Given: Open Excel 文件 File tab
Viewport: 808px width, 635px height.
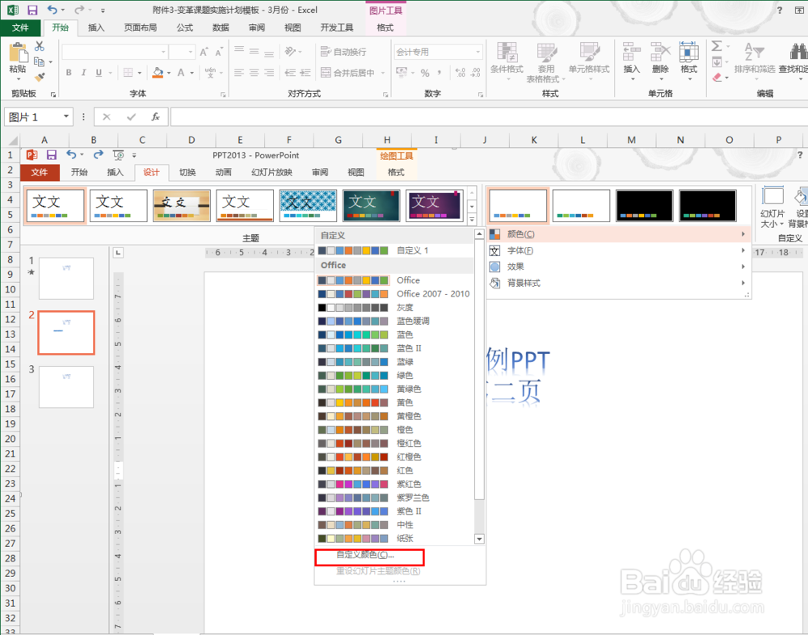Looking at the screenshot, I should point(21,27).
